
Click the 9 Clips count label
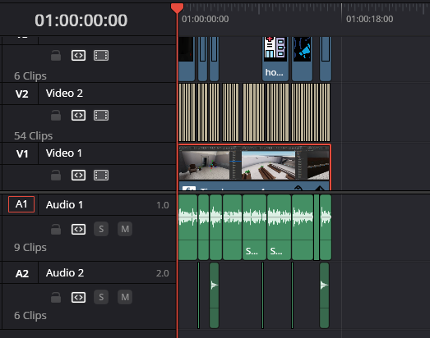(x=30, y=248)
